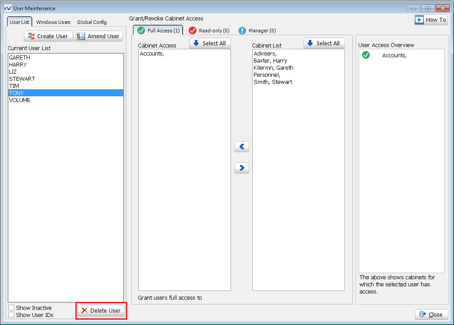Select Advisers in the Cabinet List
Image resolution: width=454 pixels, height=325 pixels.
(x=298, y=54)
